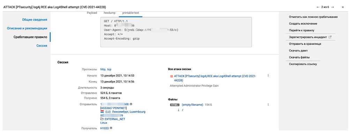The height and width of the screenshot is (136, 357).
Task: Open the (empty.filename) file link
Action: 192,105
